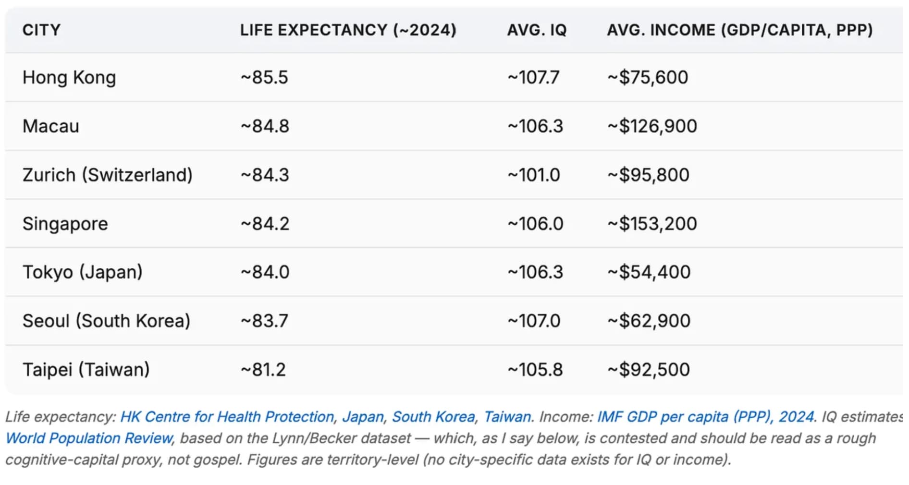Screen dimensions: 909x485
Task: Click the AVG. IQ column header
Action: [x=537, y=30]
